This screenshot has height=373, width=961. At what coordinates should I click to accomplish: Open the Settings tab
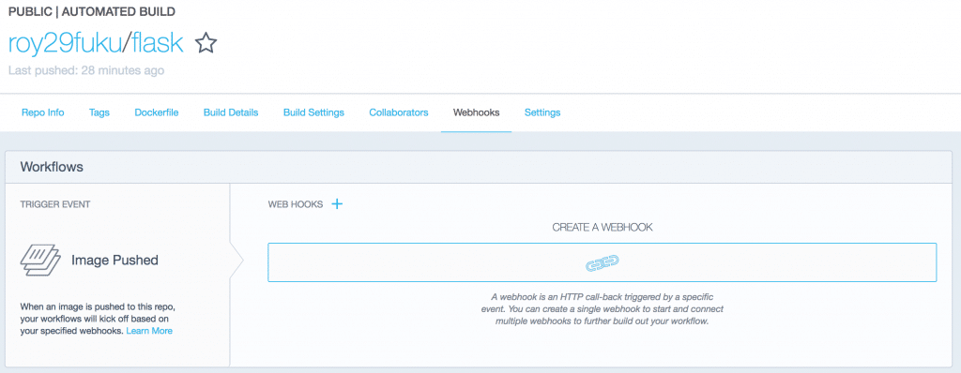tap(542, 112)
